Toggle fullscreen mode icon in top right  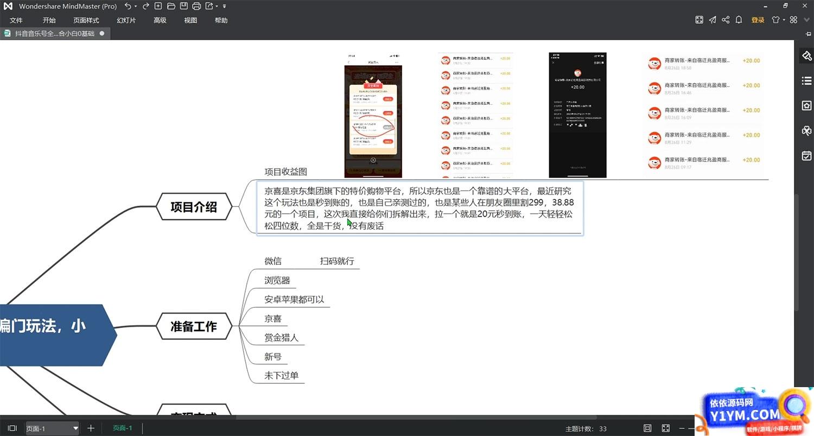click(x=699, y=20)
